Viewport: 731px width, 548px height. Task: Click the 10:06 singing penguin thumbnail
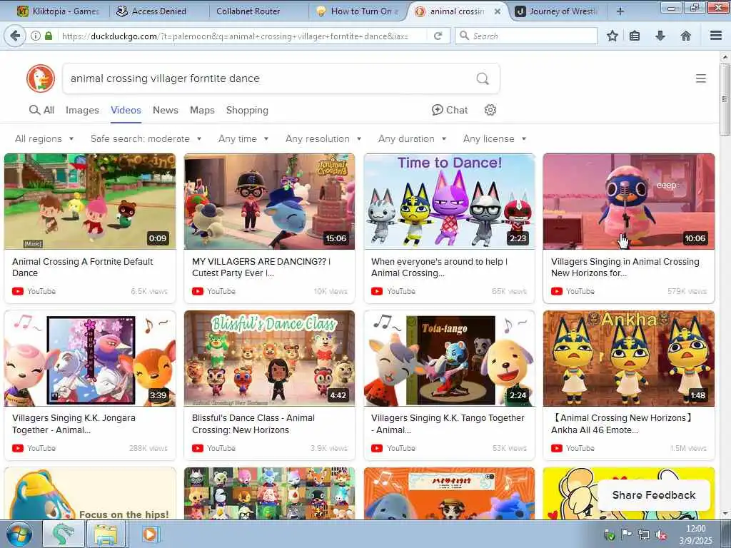[x=629, y=201]
